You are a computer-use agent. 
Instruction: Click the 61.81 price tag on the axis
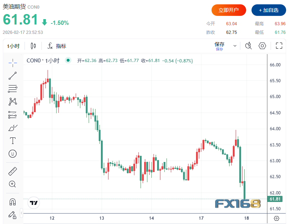275,199
